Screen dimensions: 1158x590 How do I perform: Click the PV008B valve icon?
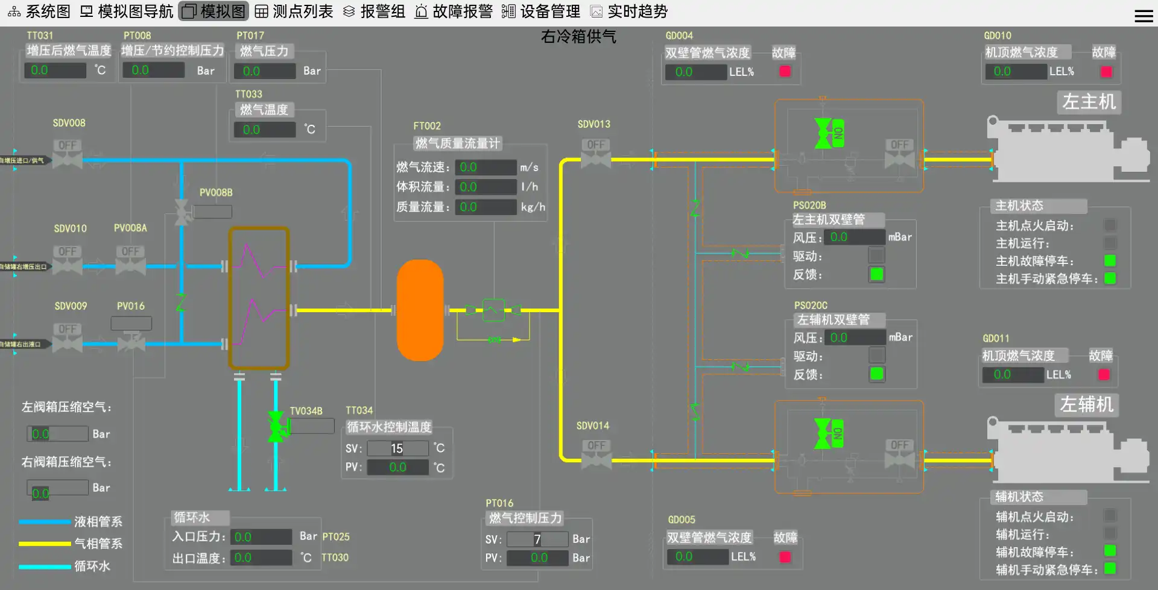[x=181, y=212]
